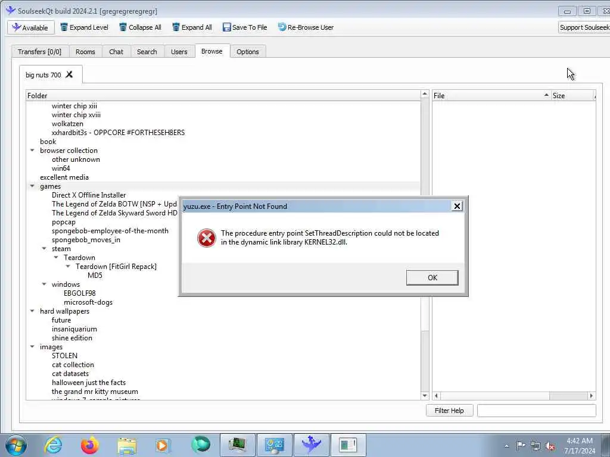The height and width of the screenshot is (457, 610).
Task: Click the File column header
Action: click(491, 96)
